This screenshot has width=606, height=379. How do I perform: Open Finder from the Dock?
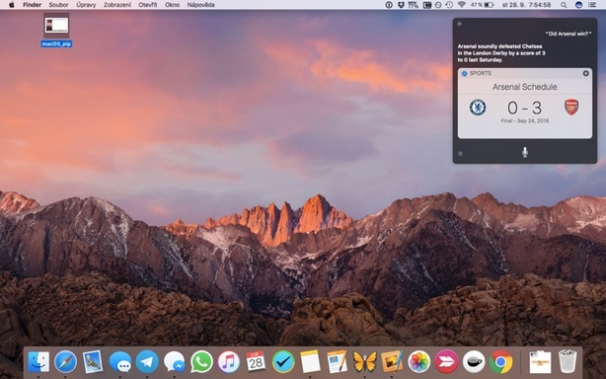(38, 362)
